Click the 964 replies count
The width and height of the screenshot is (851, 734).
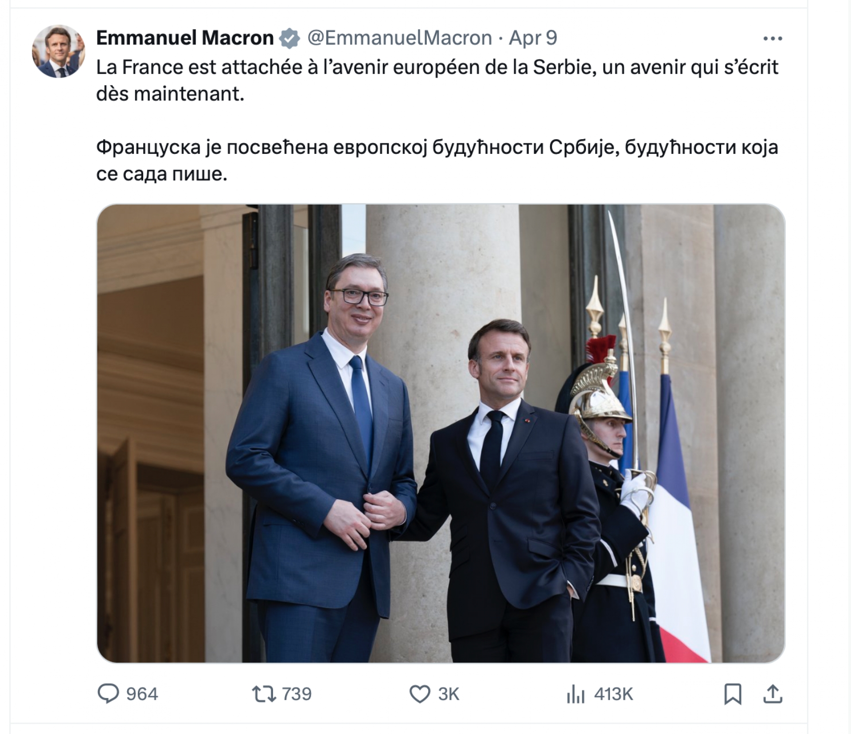(142, 694)
